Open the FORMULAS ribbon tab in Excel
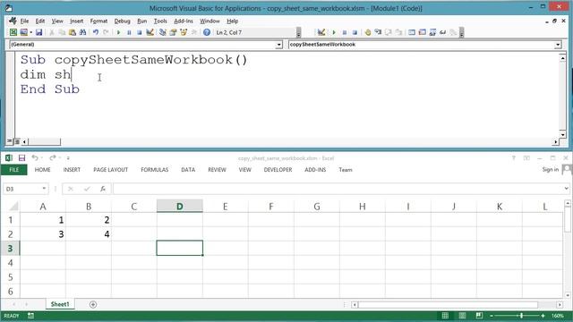The image size is (573, 322). point(155,170)
